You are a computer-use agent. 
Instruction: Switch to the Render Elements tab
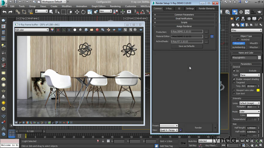[206, 8]
